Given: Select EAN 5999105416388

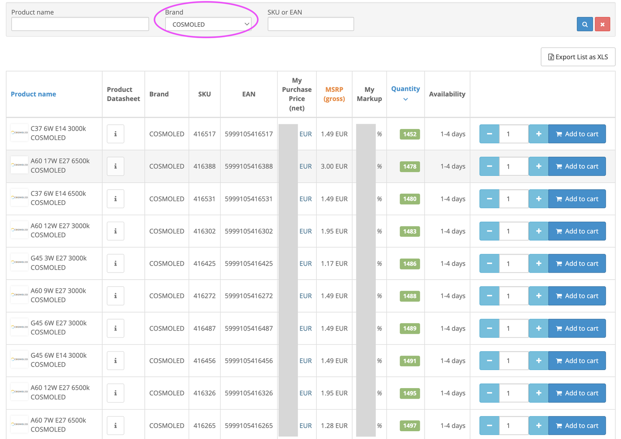Looking at the screenshot, I should [249, 166].
